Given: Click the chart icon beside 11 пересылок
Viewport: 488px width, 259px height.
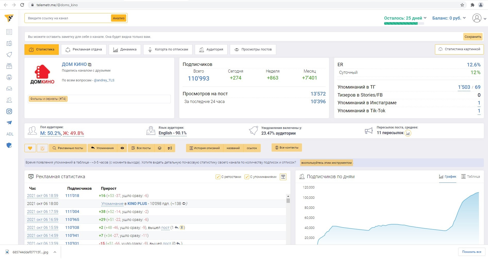Looking at the screenshot, I should pos(408,133).
